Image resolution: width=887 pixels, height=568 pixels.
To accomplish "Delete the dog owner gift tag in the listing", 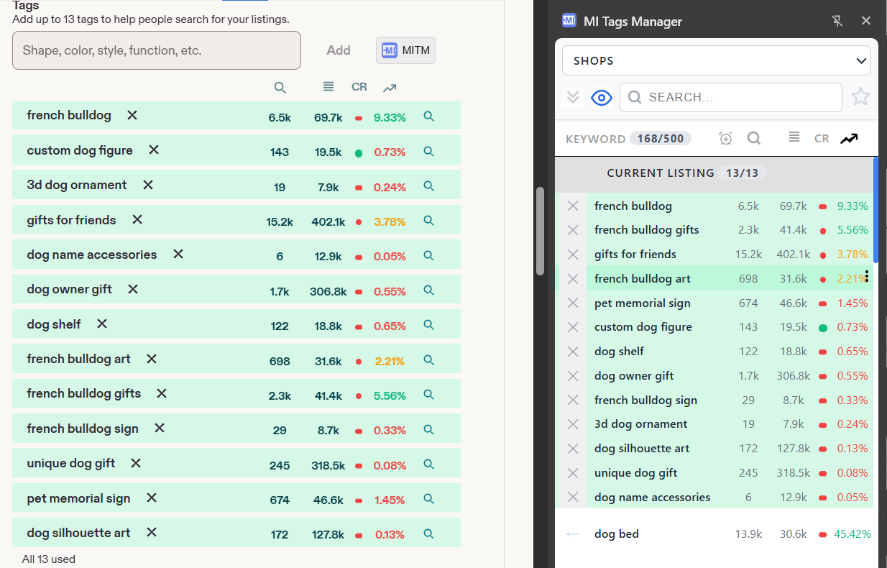I will point(133,289).
